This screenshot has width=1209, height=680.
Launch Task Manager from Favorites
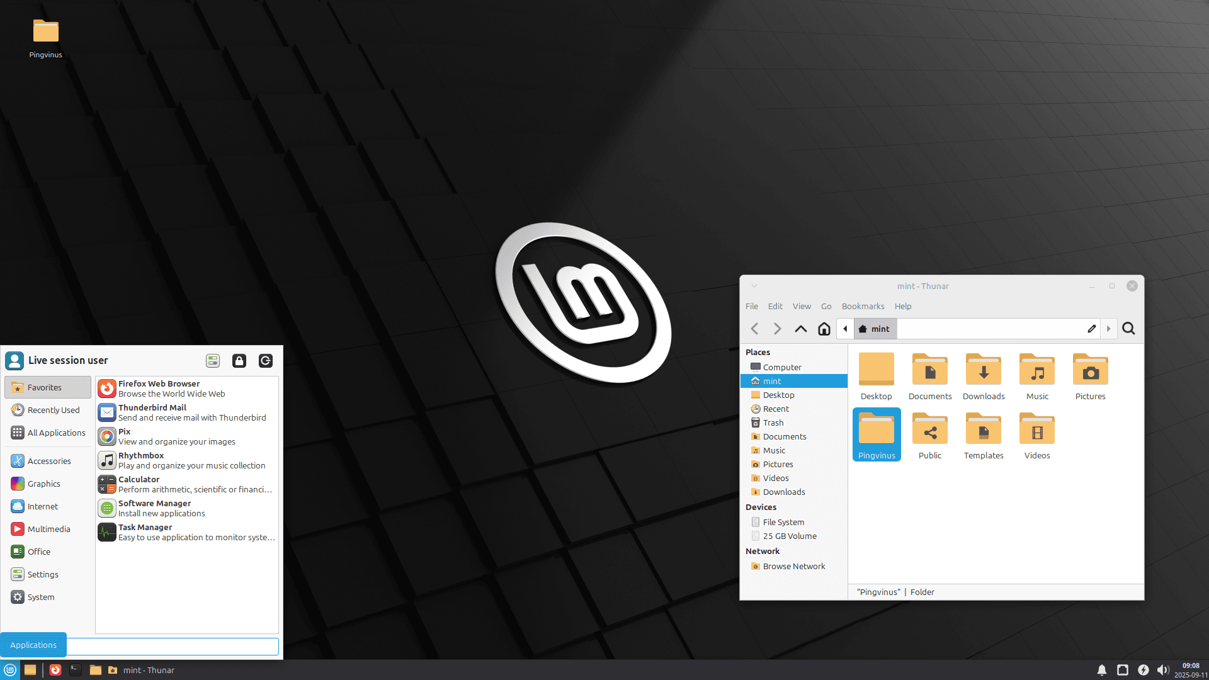[x=145, y=532]
